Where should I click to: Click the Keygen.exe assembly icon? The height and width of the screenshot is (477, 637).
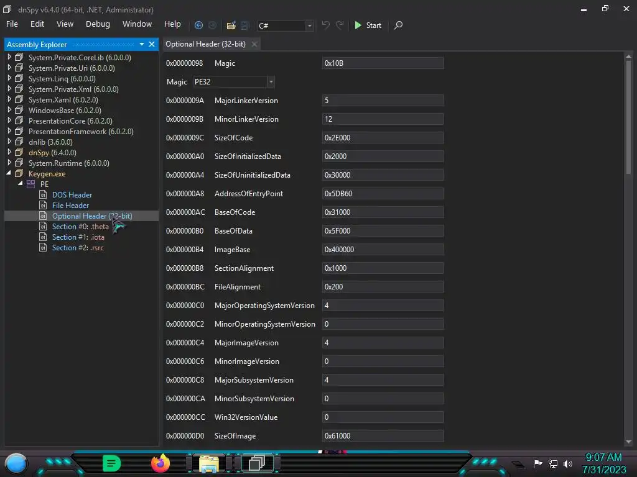[x=19, y=174]
